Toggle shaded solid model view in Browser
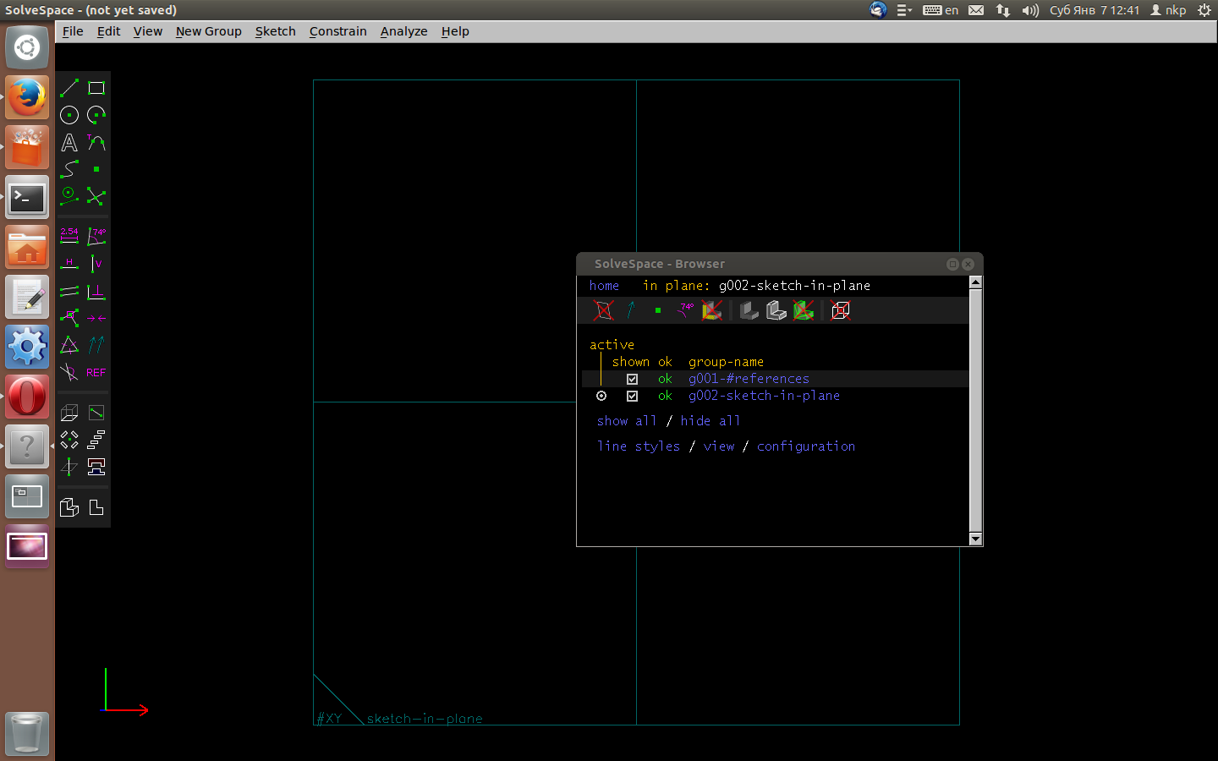1218x761 pixels. point(749,310)
